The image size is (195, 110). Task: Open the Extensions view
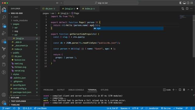tap(4, 41)
